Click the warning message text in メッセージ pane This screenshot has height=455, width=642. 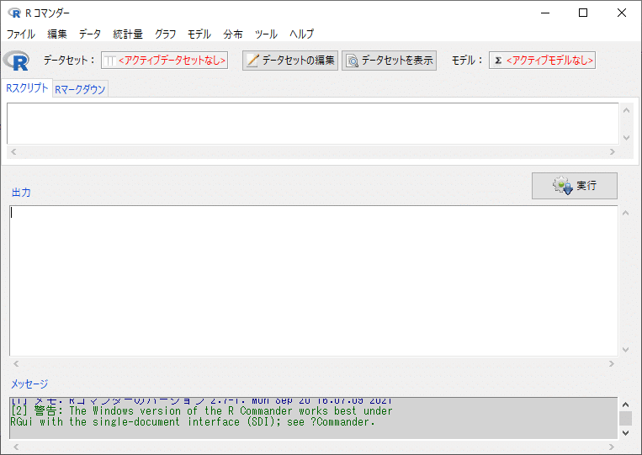coord(201,416)
